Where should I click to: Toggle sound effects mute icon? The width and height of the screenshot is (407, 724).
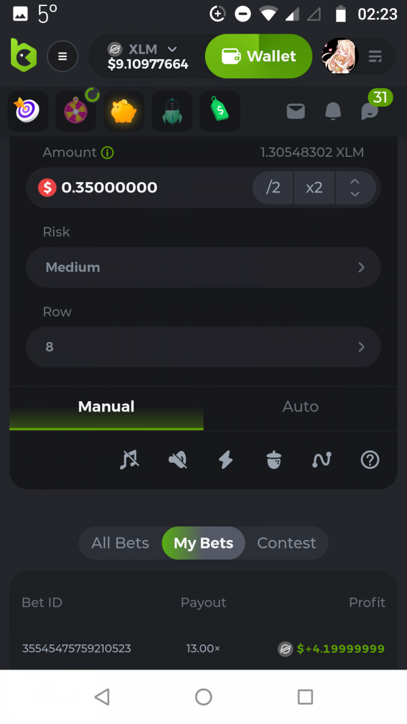point(178,460)
